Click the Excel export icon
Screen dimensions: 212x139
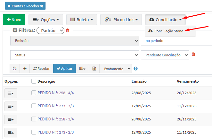[94, 69]
